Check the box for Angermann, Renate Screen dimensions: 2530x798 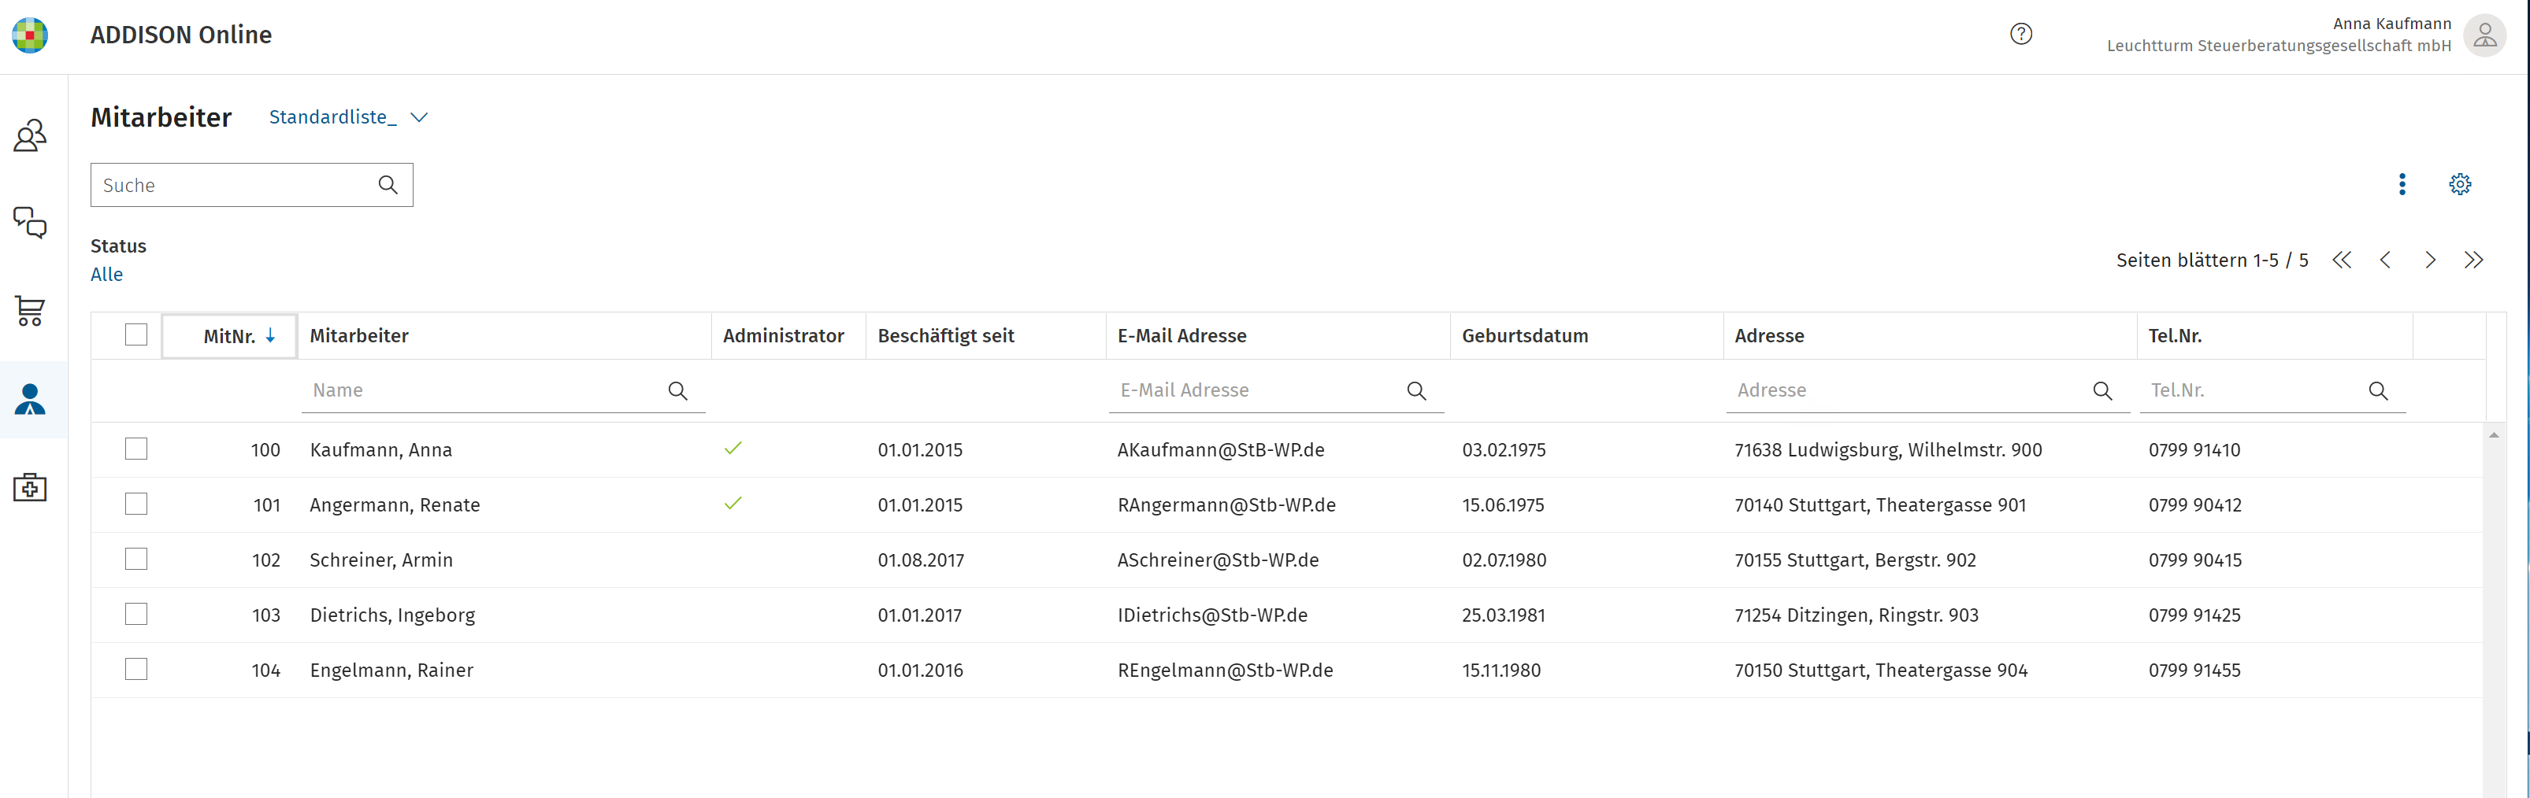[x=136, y=504]
